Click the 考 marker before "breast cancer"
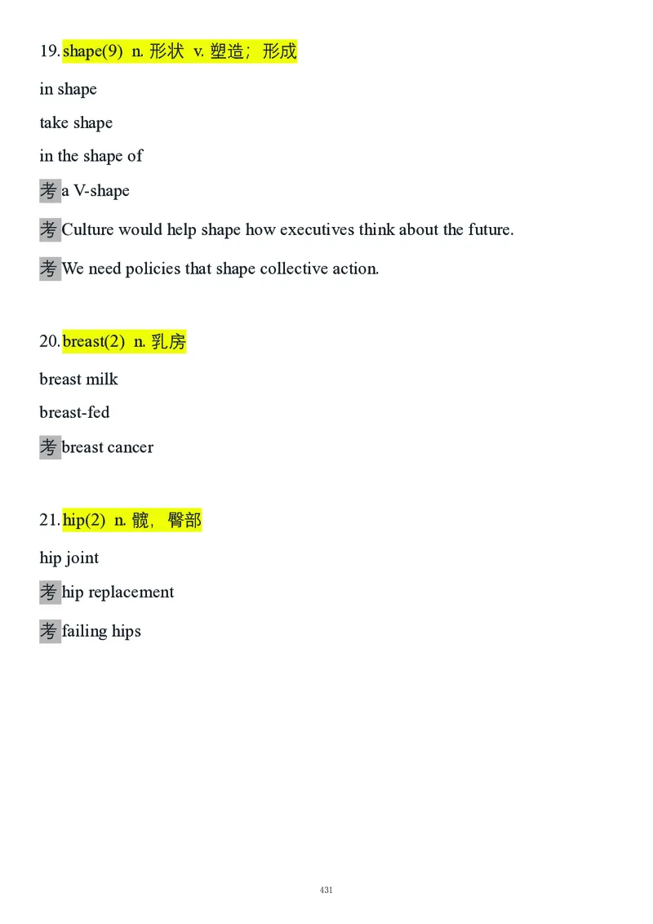Image resolution: width=653 pixels, height=924 pixels. [x=50, y=447]
